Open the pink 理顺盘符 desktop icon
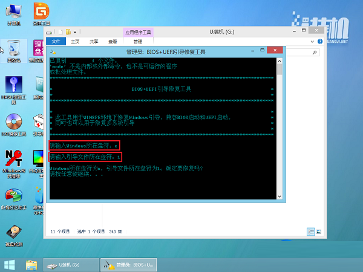Screen dimensions: 363x272 (38, 51)
